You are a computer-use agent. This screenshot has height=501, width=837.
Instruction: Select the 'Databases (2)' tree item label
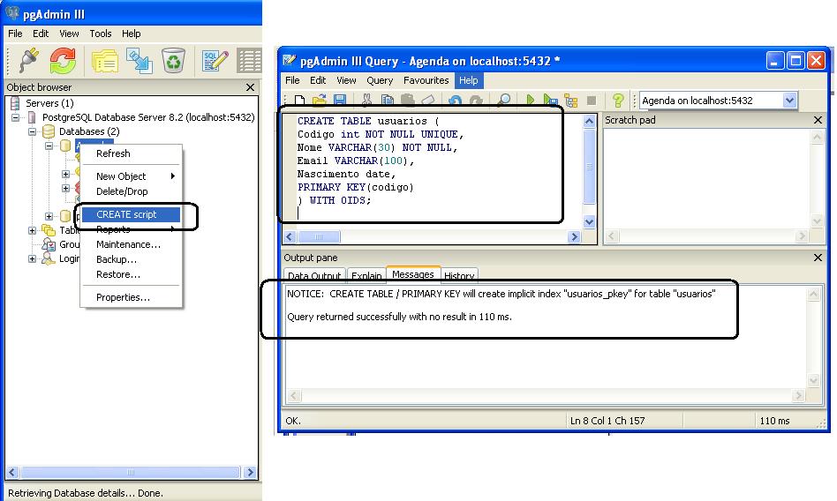point(89,131)
